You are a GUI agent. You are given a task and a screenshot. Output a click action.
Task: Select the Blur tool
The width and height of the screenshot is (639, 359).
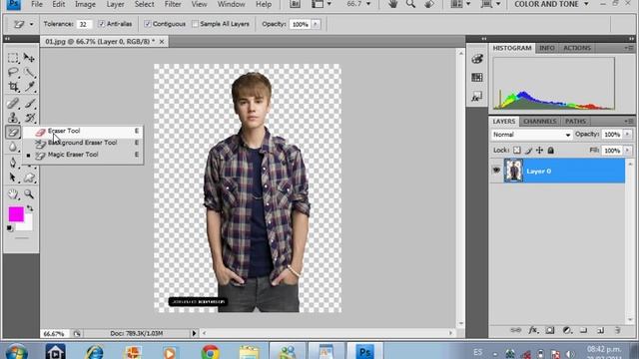(13, 147)
